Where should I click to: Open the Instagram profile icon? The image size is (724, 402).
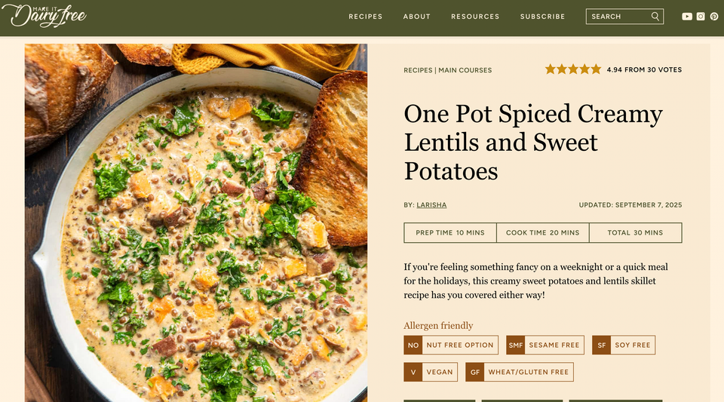pos(701,17)
